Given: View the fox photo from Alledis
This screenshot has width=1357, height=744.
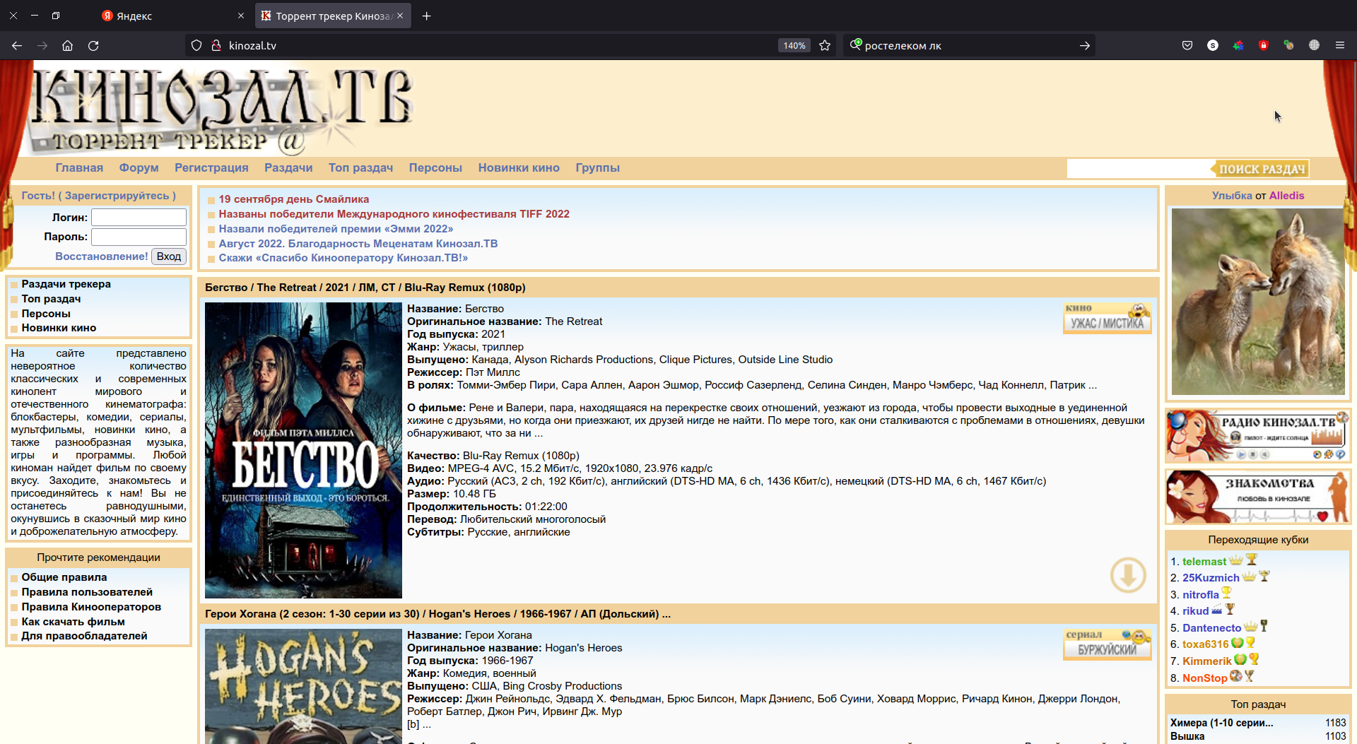Looking at the screenshot, I should [1258, 302].
